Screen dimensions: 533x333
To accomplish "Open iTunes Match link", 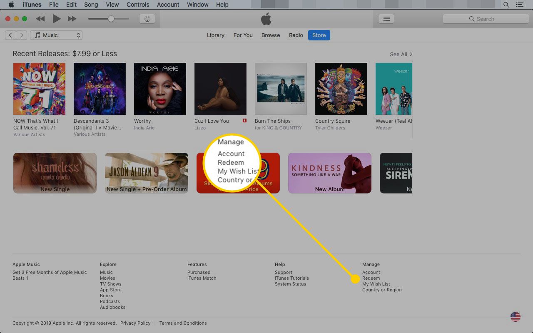I will [x=202, y=278].
